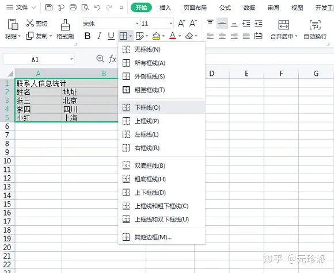The height and width of the screenshot is (273, 334).
Task: Switch to the 插入 ribbon tab
Action: click(x=165, y=7)
